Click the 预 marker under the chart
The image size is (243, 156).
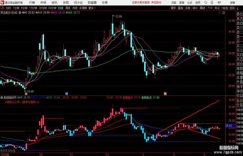[x=165, y=93]
